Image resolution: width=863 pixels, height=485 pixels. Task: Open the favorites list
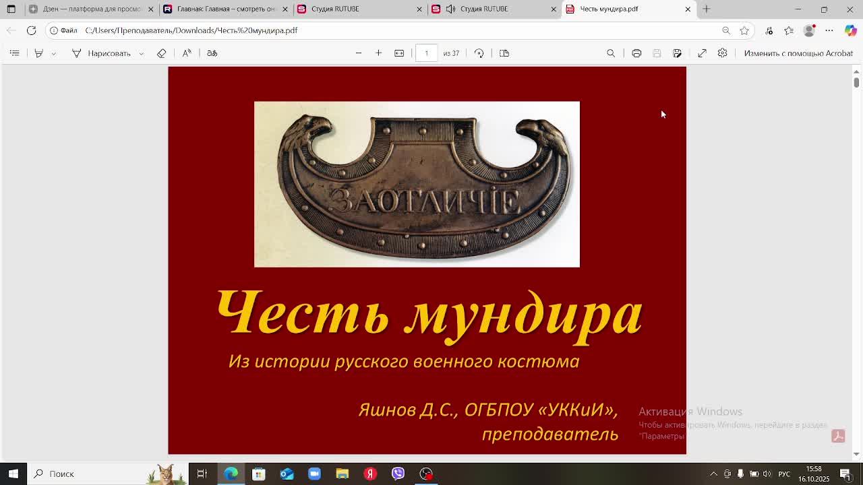[x=789, y=30]
